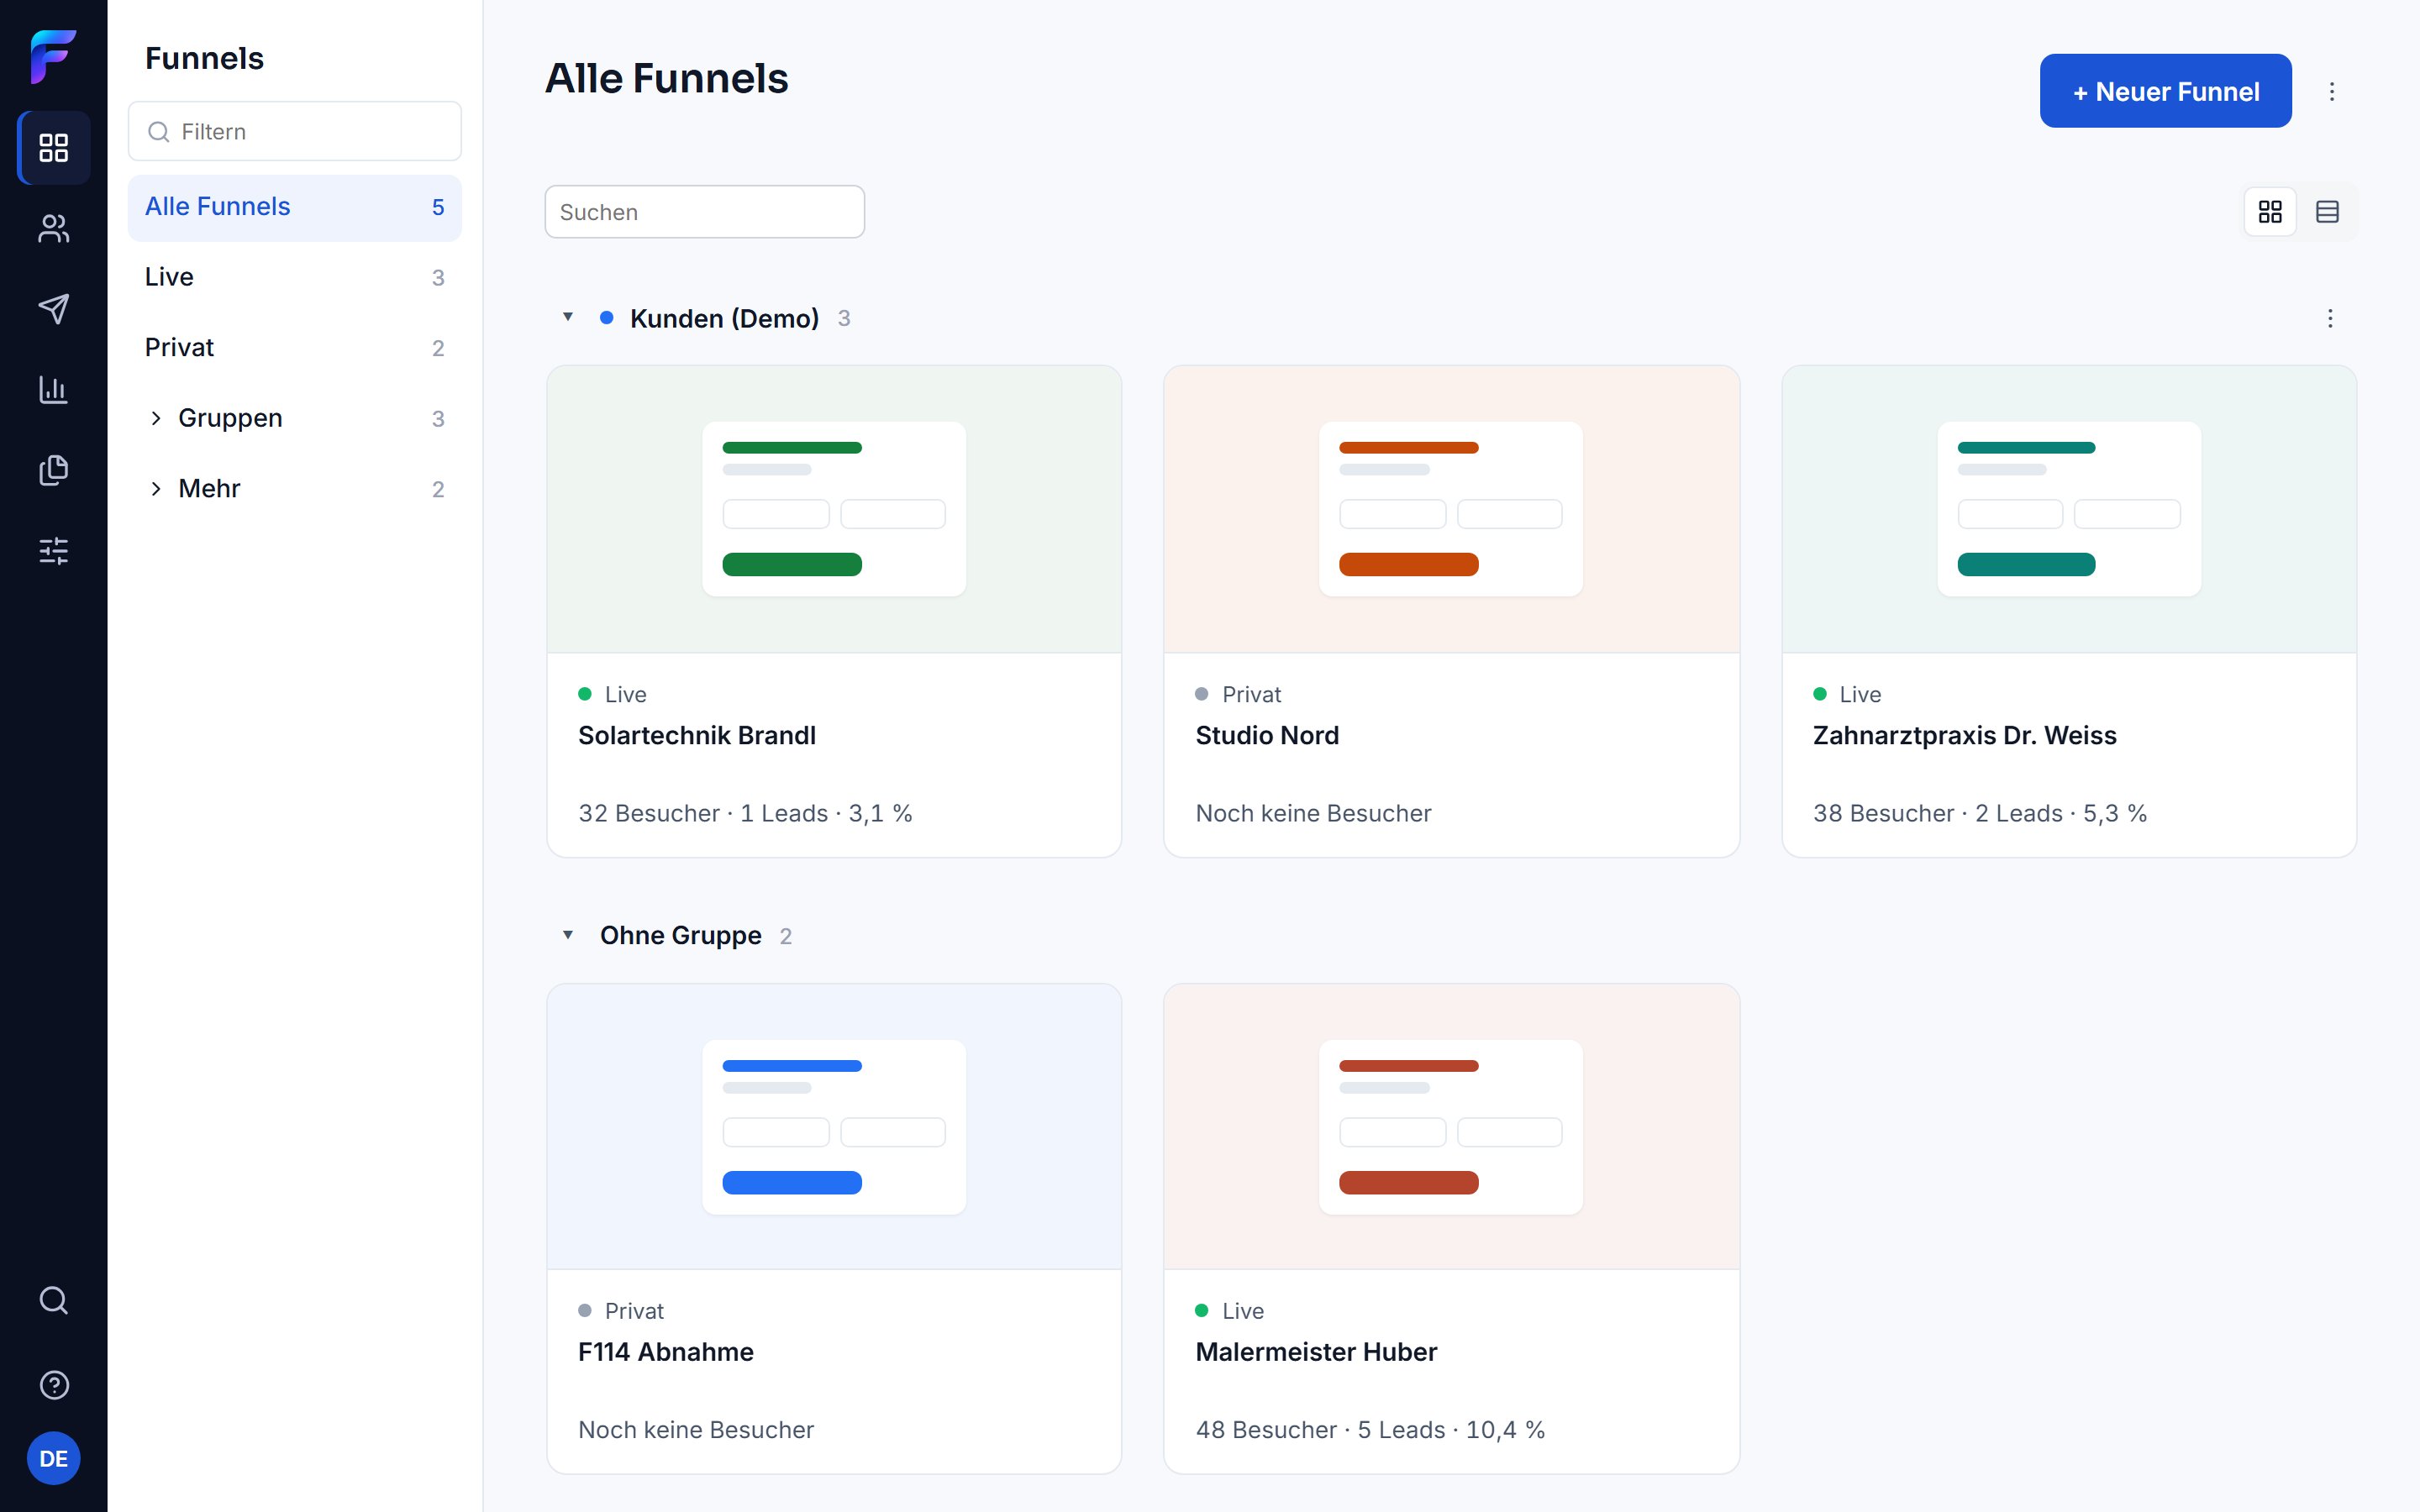Click the Kunden (Demo) group heading
Image resolution: width=2420 pixels, height=1512 pixels.
pos(724,318)
